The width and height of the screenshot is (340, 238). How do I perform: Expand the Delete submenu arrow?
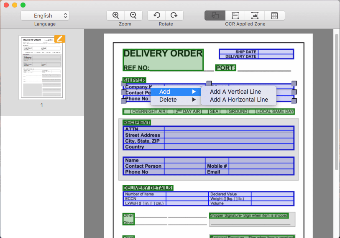click(x=194, y=100)
